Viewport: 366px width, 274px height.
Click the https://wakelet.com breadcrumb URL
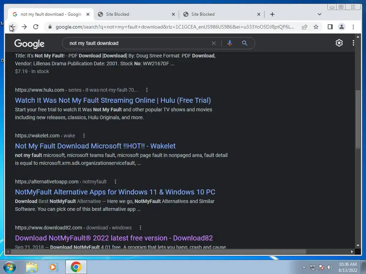click(37, 136)
